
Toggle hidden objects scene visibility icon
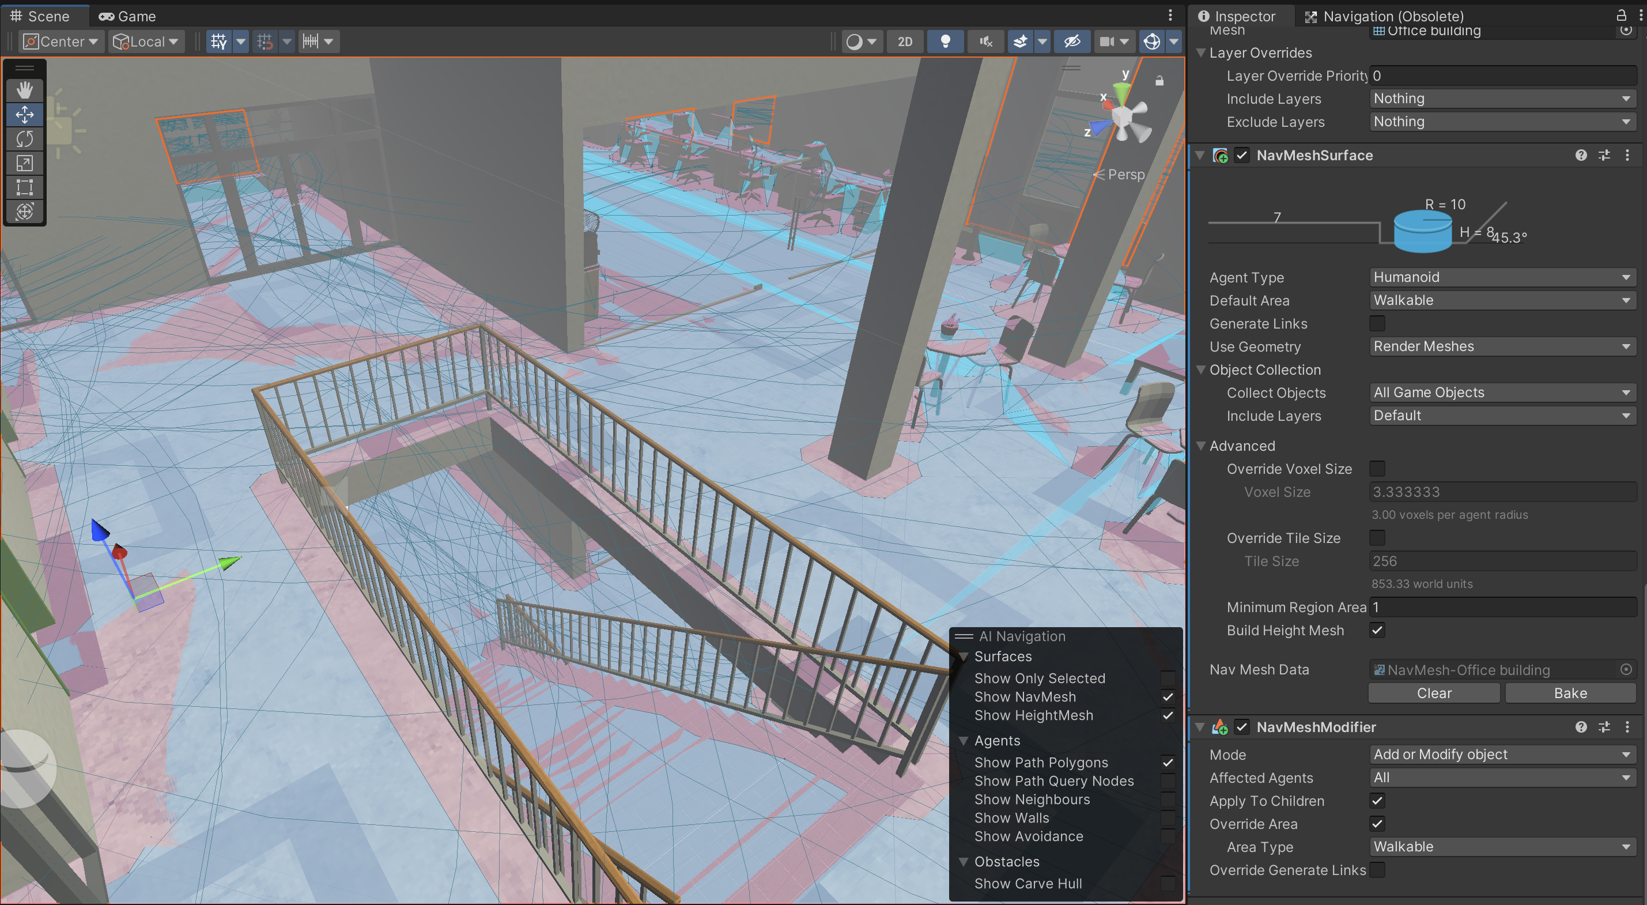point(1071,42)
